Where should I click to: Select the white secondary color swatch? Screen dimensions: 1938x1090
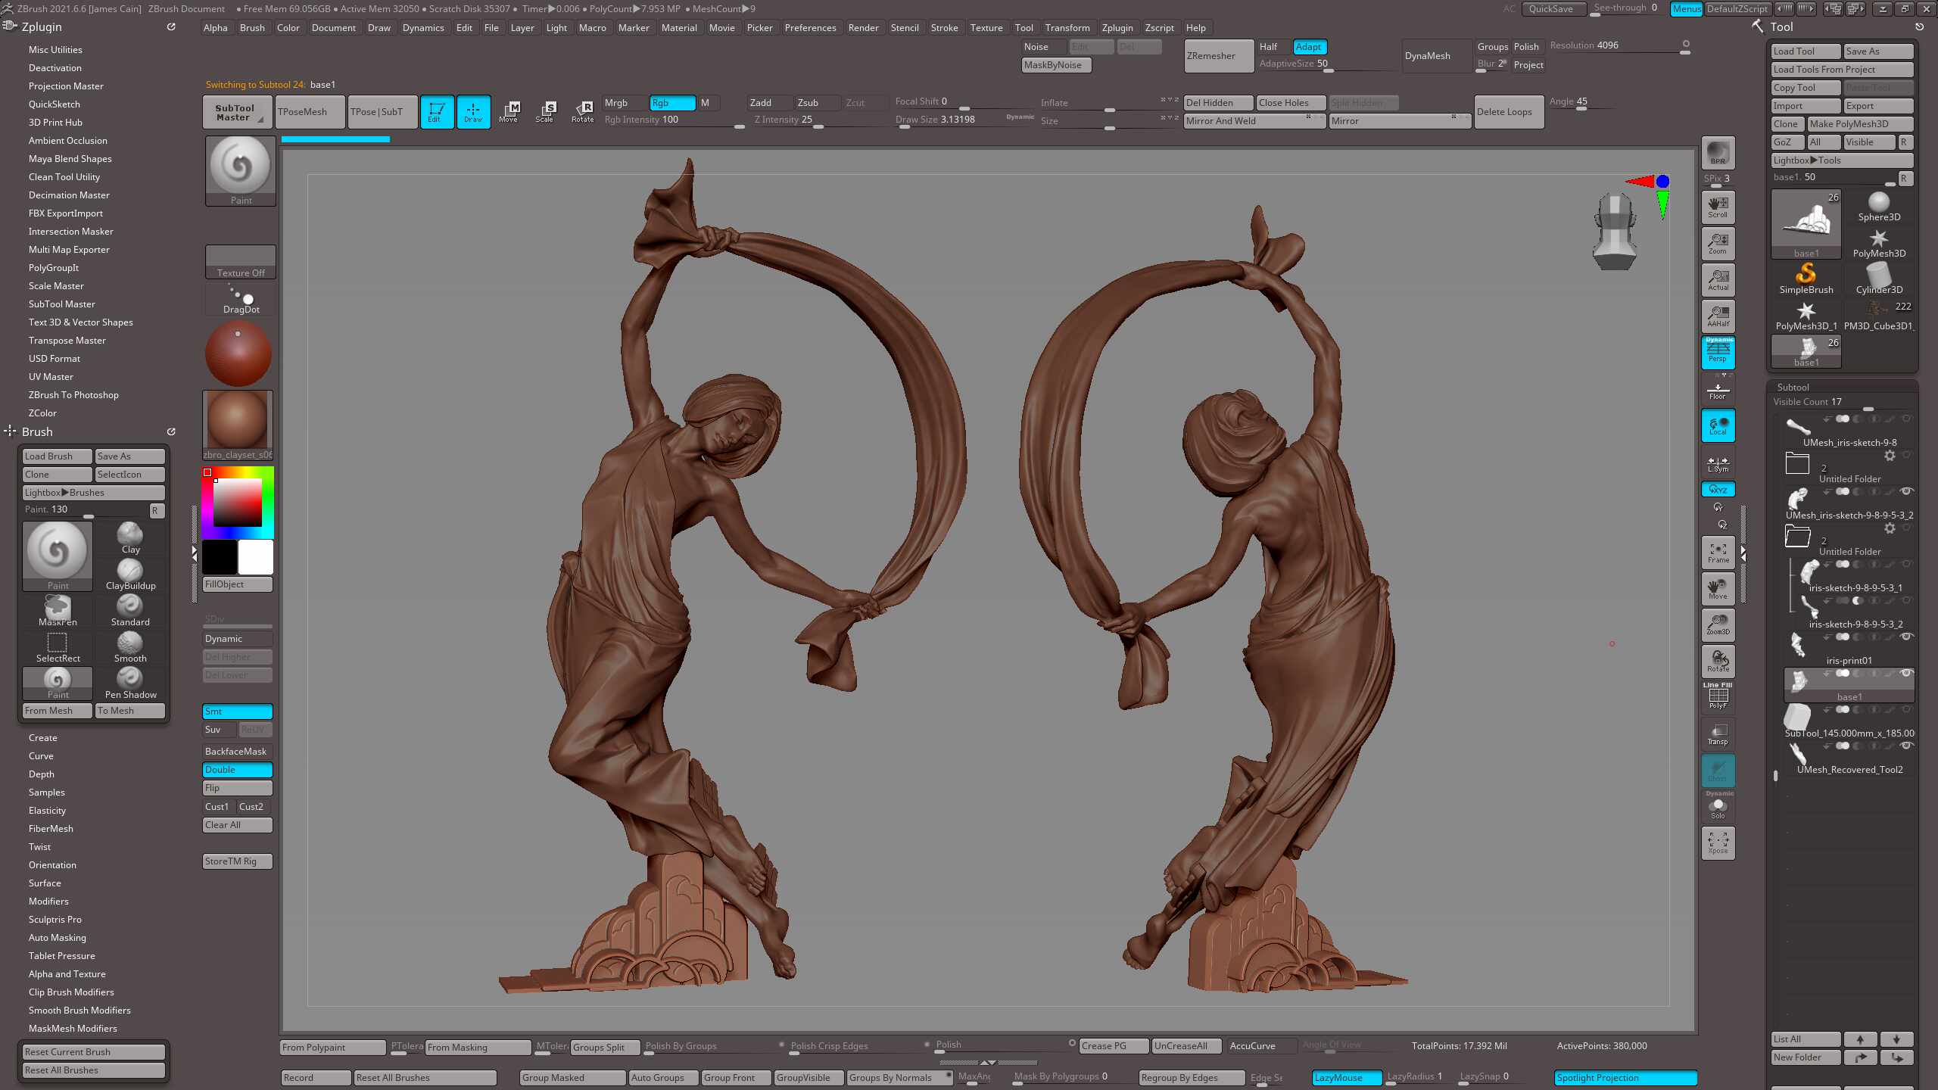256,557
